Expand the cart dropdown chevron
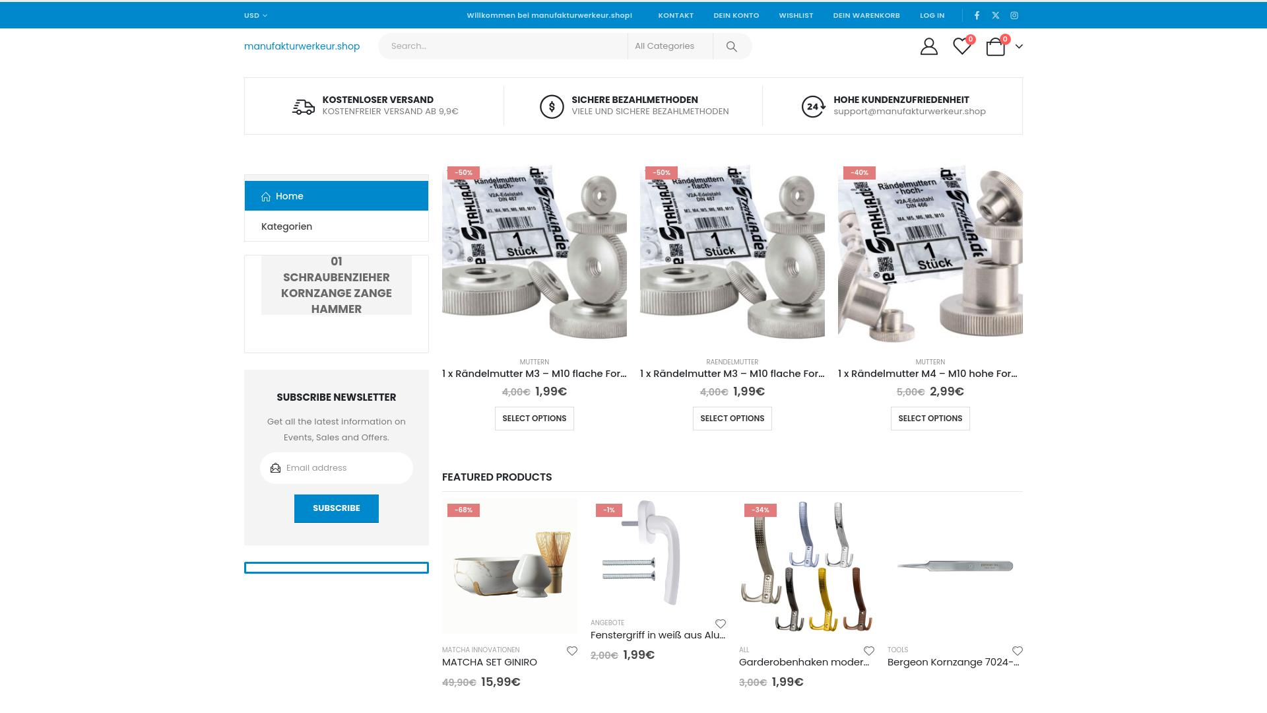 click(x=1019, y=46)
